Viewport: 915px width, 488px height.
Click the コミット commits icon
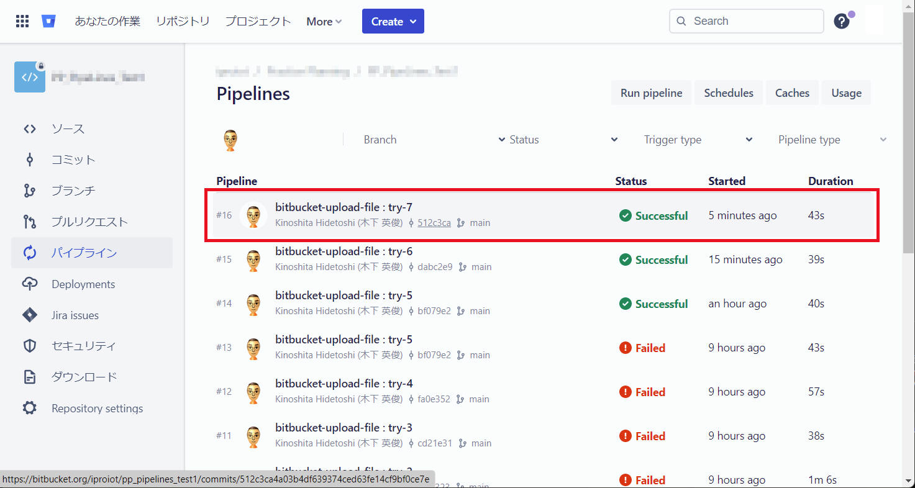point(29,160)
